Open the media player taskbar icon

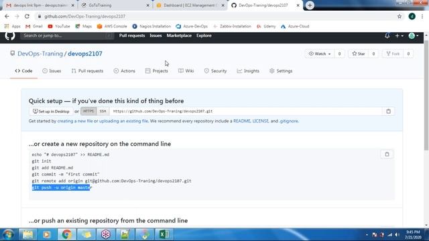[46, 234]
